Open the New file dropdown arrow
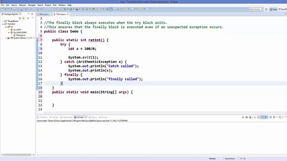The height and width of the screenshot is (161, 287). pos(5,9)
